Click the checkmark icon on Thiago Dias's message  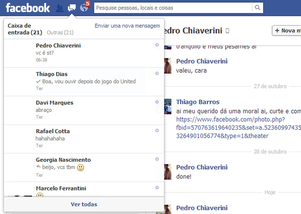[x=39, y=81]
